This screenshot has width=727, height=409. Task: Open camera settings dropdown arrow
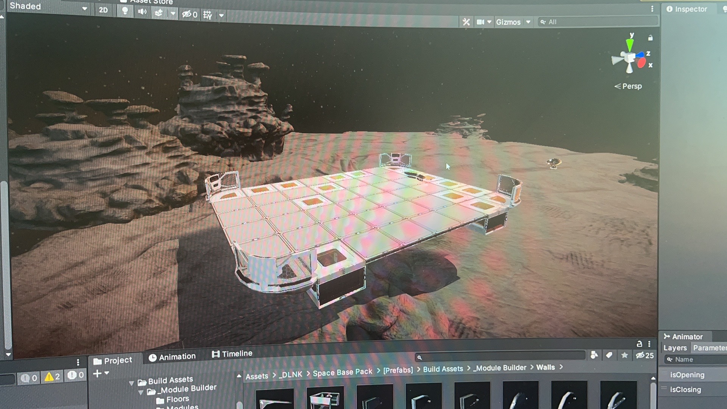tap(489, 22)
